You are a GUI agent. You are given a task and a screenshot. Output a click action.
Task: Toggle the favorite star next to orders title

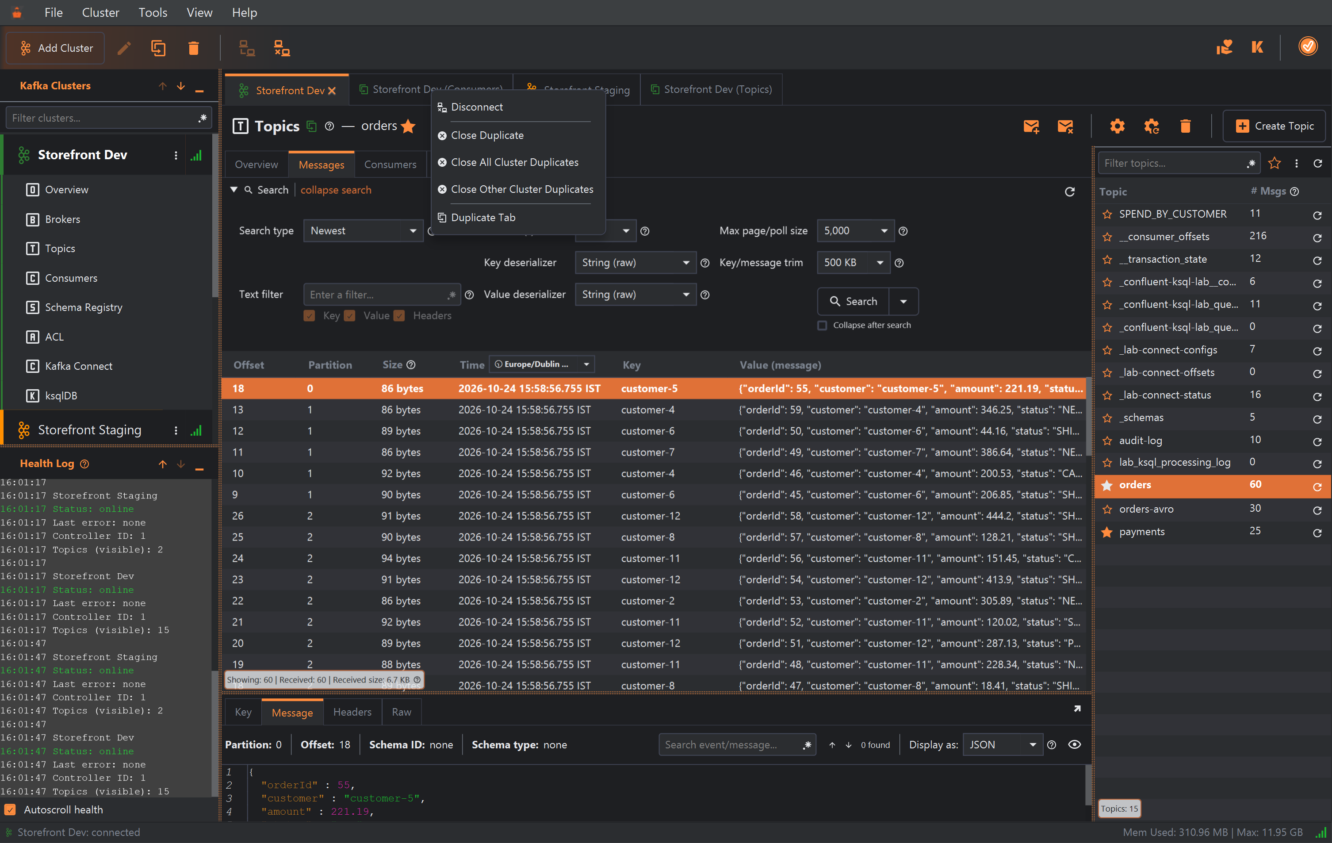(x=408, y=126)
